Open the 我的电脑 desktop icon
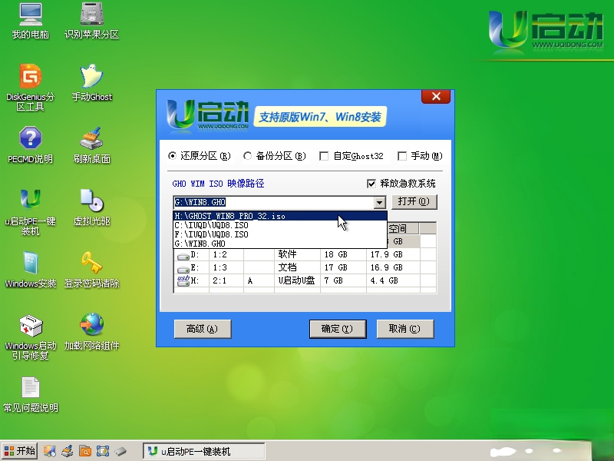Image resolution: width=614 pixels, height=461 pixels. tap(31, 22)
